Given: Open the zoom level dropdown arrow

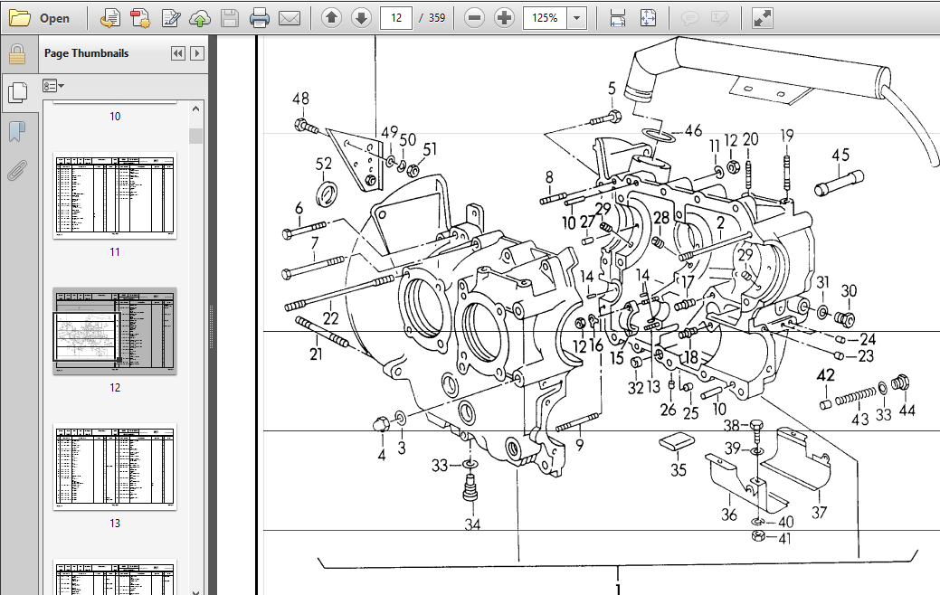Looking at the screenshot, I should 576,18.
